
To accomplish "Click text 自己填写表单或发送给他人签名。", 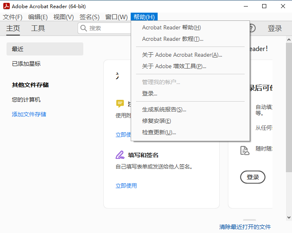I will 154,166.
